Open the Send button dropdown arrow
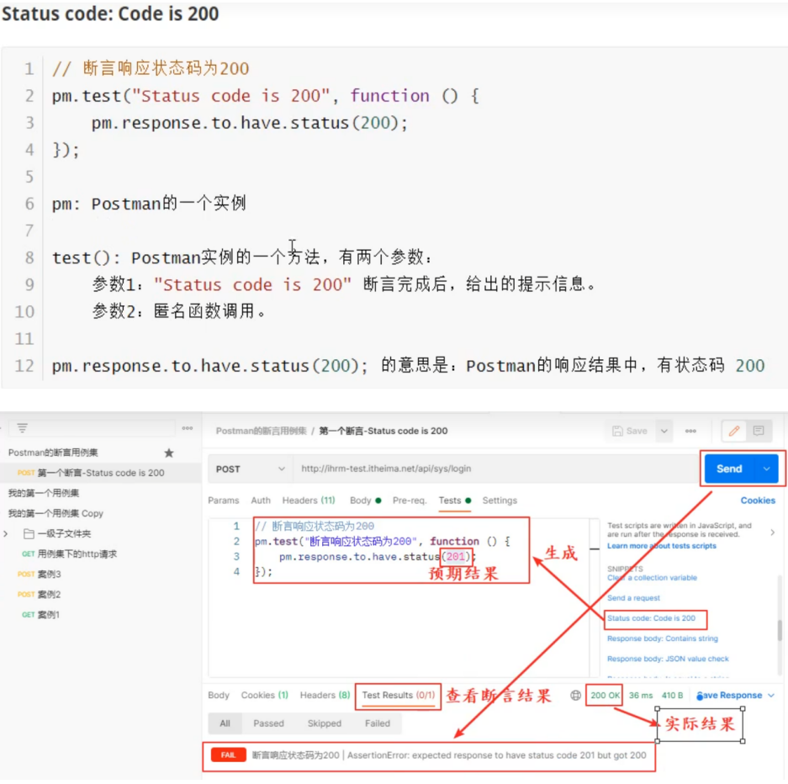This screenshot has height=784, width=788. (766, 469)
